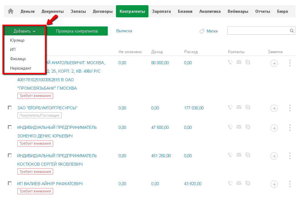The width and height of the screenshot is (306, 197).
Task: Click email icon for Зоненко Денис Юрьевич
Action: pyautogui.click(x=239, y=127)
